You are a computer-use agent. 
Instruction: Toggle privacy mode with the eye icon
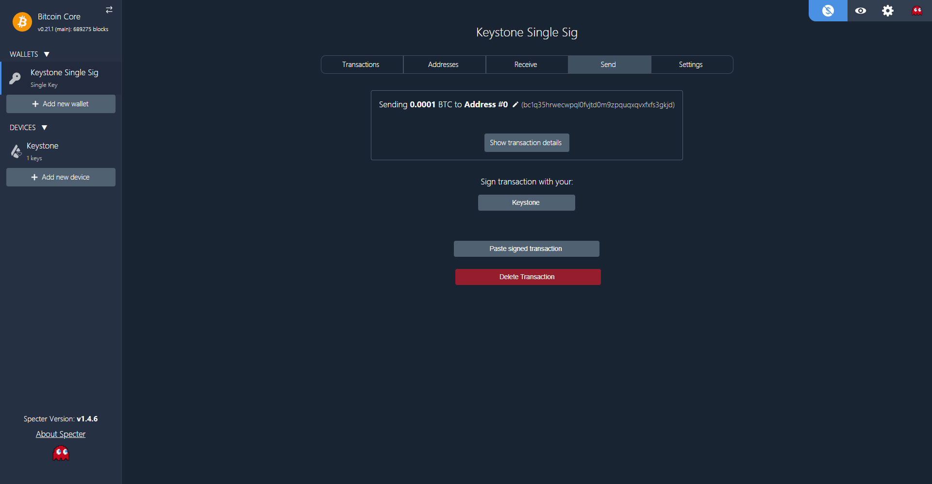coord(860,10)
